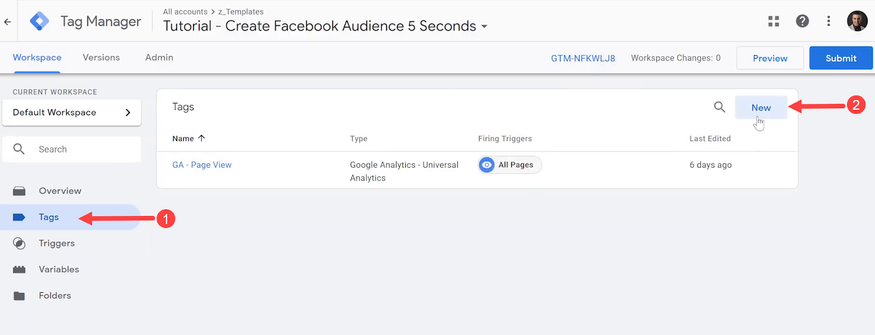Click the z_Templates breadcrumb
875x335 pixels.
(241, 11)
